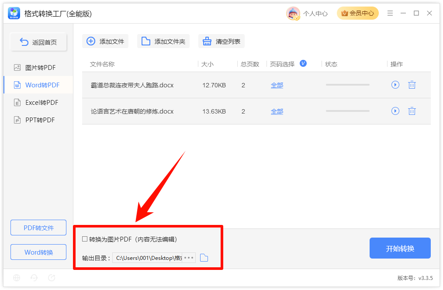Click the 13.63KB size cell

(214, 111)
